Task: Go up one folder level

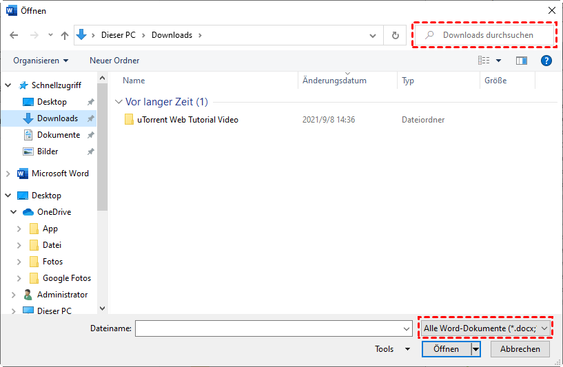Action: pyautogui.click(x=65, y=35)
